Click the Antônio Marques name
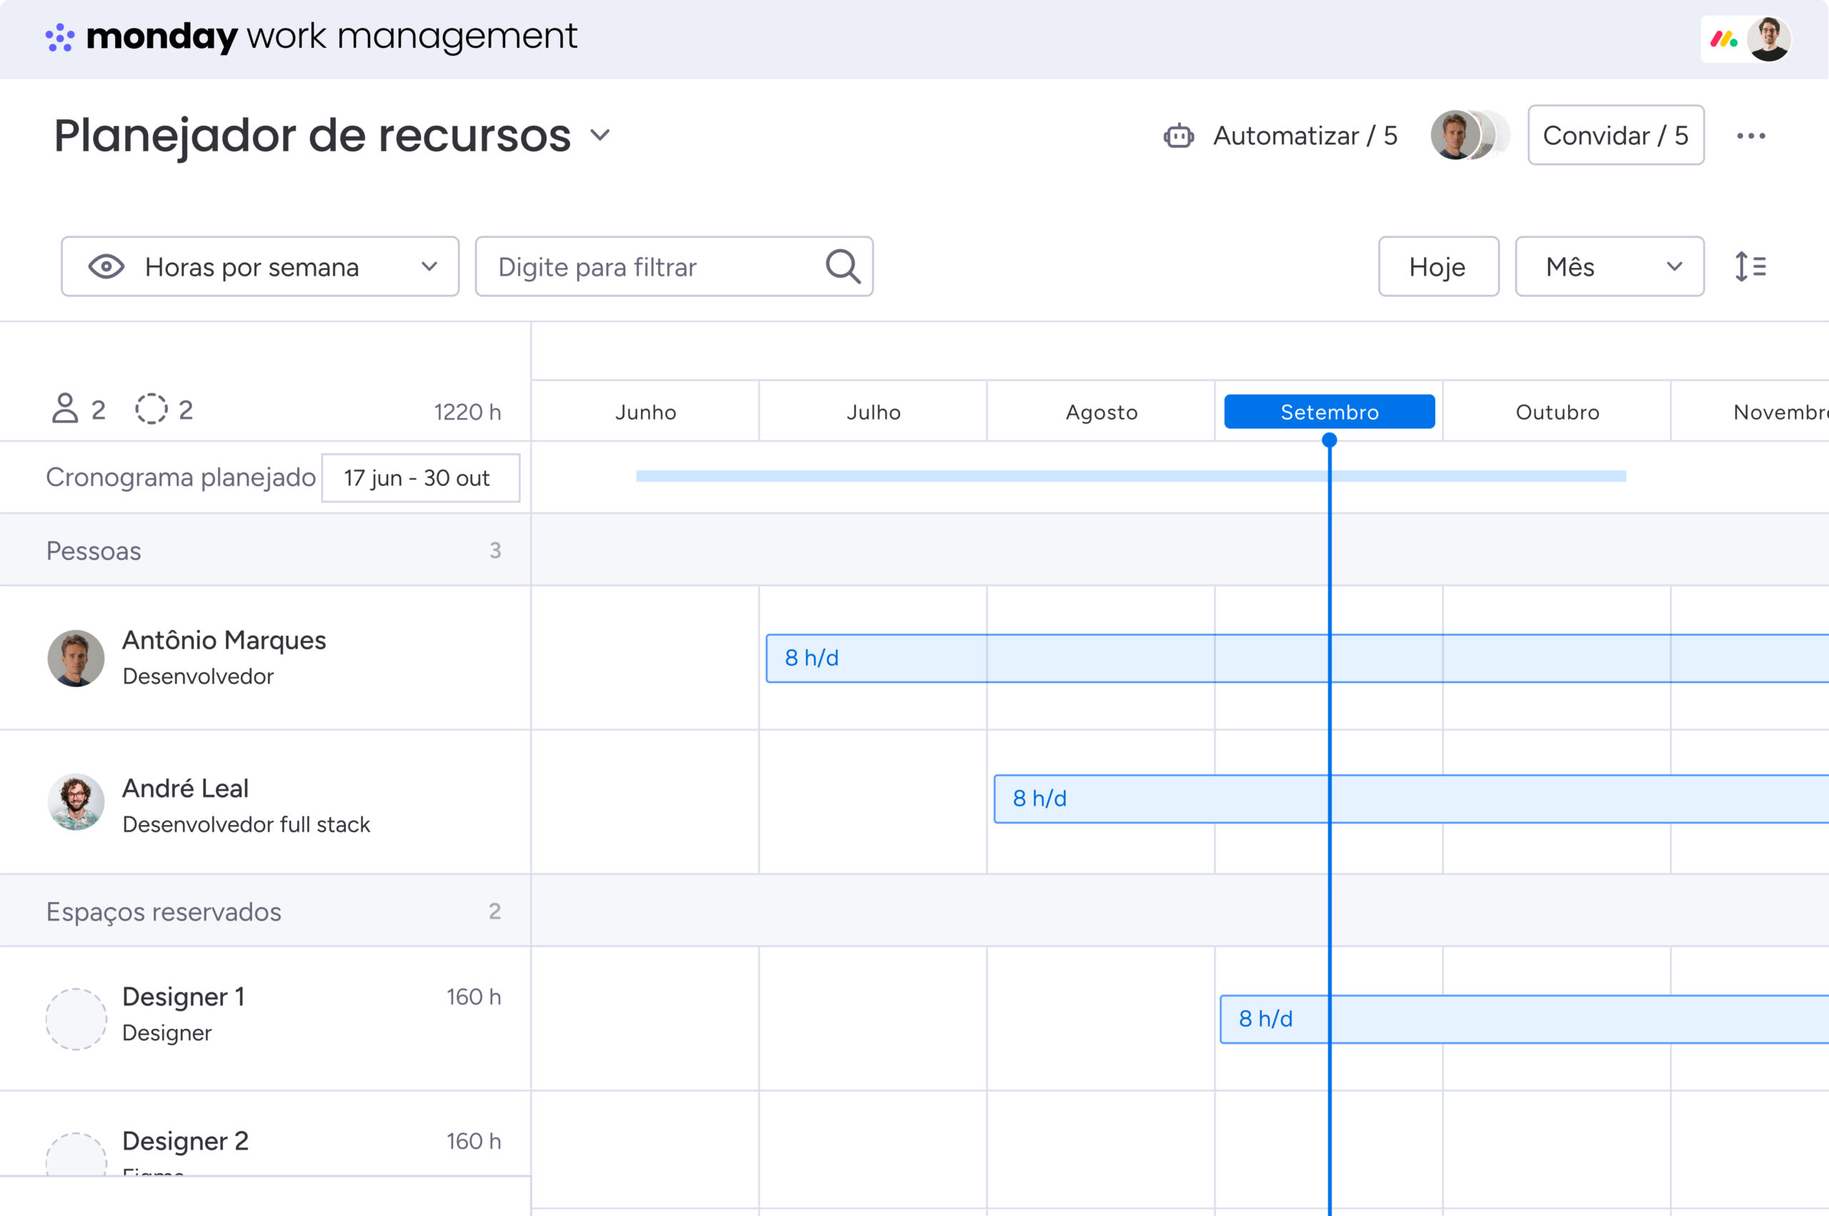The height and width of the screenshot is (1216, 1829). click(x=224, y=641)
